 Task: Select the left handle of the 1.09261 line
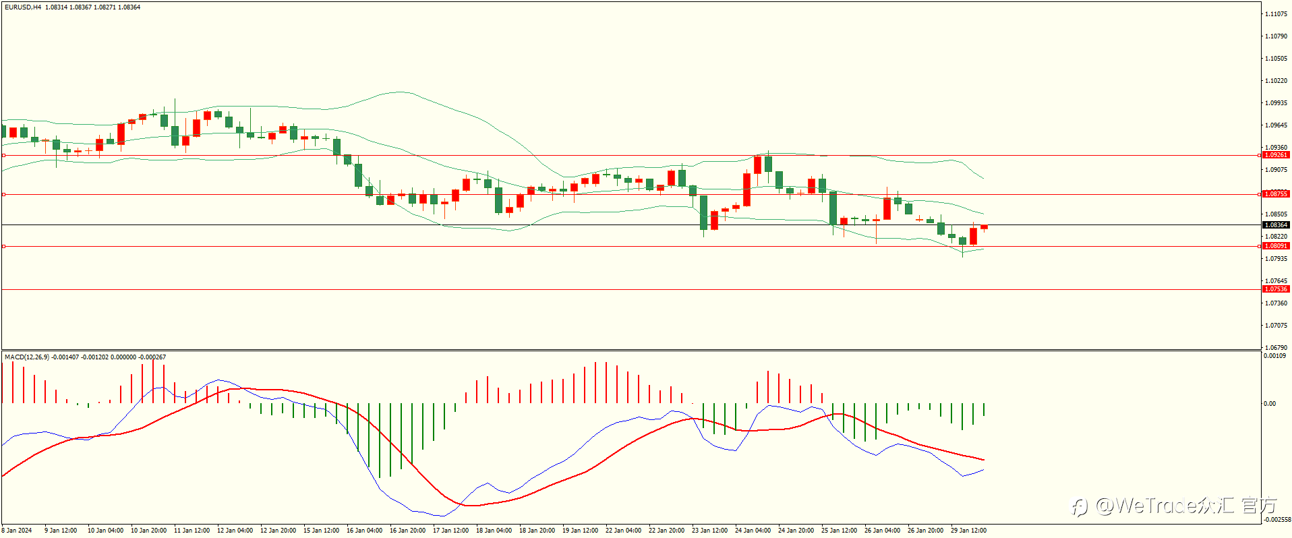coord(3,155)
